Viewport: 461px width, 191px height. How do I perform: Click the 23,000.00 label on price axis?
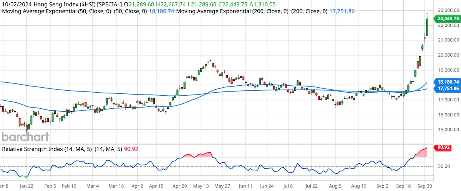[x=446, y=10]
